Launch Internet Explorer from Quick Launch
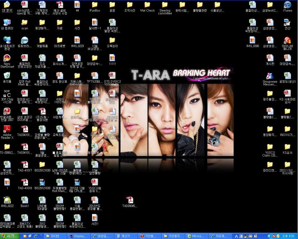 pyautogui.click(x=36, y=236)
